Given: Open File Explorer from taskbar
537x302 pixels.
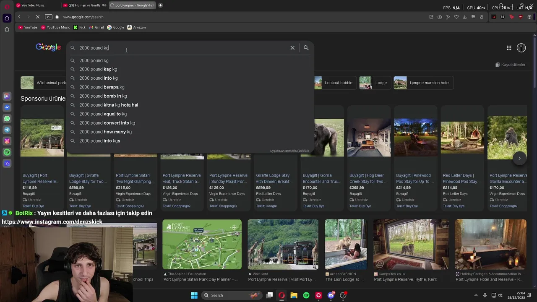Looking at the screenshot, I should coord(294,295).
